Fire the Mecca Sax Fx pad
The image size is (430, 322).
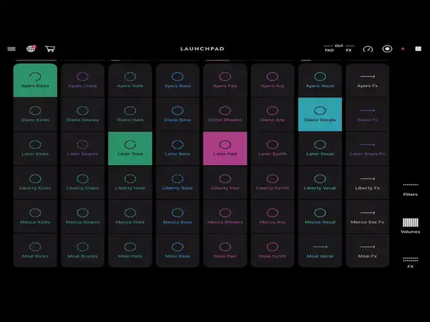(368, 217)
